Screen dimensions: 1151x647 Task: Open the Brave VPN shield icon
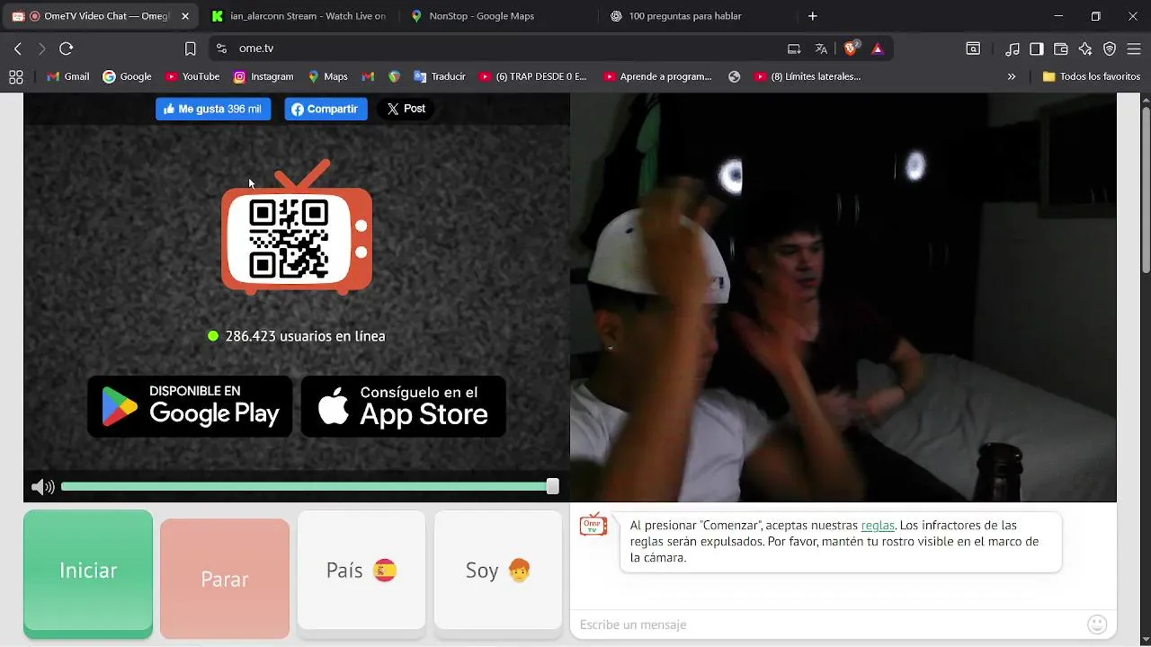[1110, 49]
